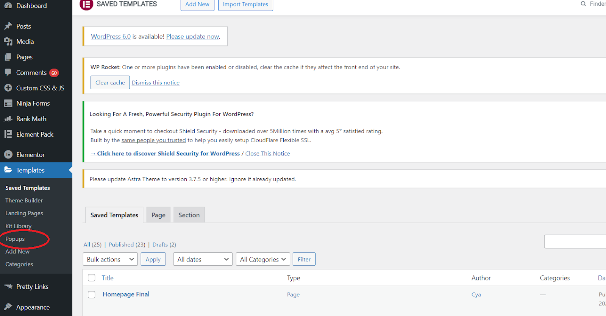The image size is (606, 316).
Task: Click the author Cya link
Action: [x=476, y=294]
